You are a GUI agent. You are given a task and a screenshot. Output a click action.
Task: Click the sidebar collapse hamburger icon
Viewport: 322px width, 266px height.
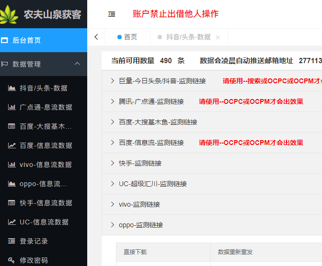[x=112, y=14]
